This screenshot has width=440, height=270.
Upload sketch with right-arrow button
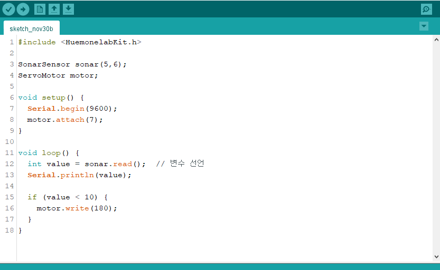click(x=23, y=9)
